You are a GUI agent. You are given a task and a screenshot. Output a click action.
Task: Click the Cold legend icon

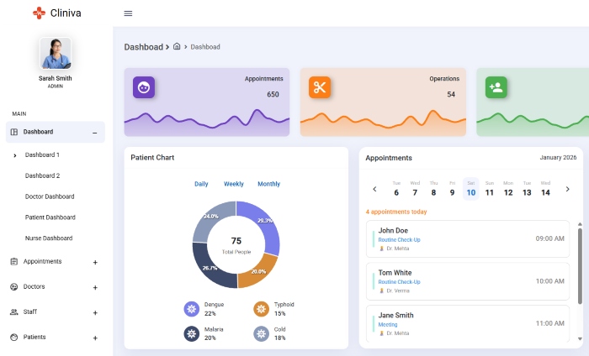pyautogui.click(x=261, y=334)
